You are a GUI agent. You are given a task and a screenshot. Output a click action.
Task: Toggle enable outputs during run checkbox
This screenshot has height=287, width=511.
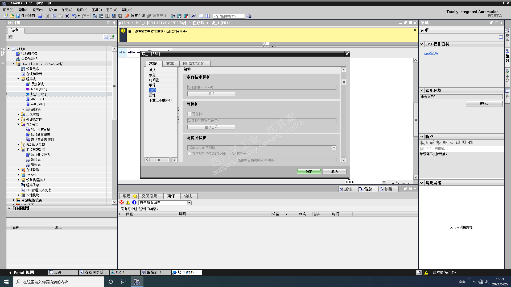coord(422,149)
